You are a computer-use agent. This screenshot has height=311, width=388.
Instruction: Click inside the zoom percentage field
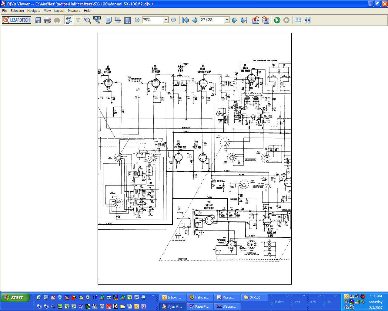153,20
